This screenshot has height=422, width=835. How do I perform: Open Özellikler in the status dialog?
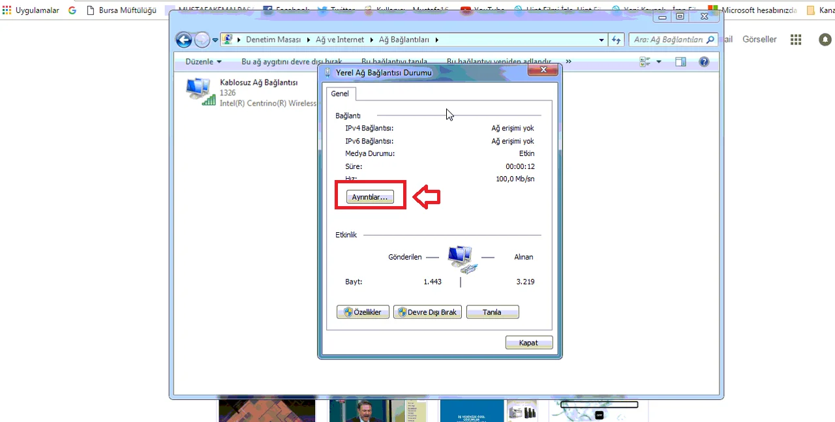(363, 312)
